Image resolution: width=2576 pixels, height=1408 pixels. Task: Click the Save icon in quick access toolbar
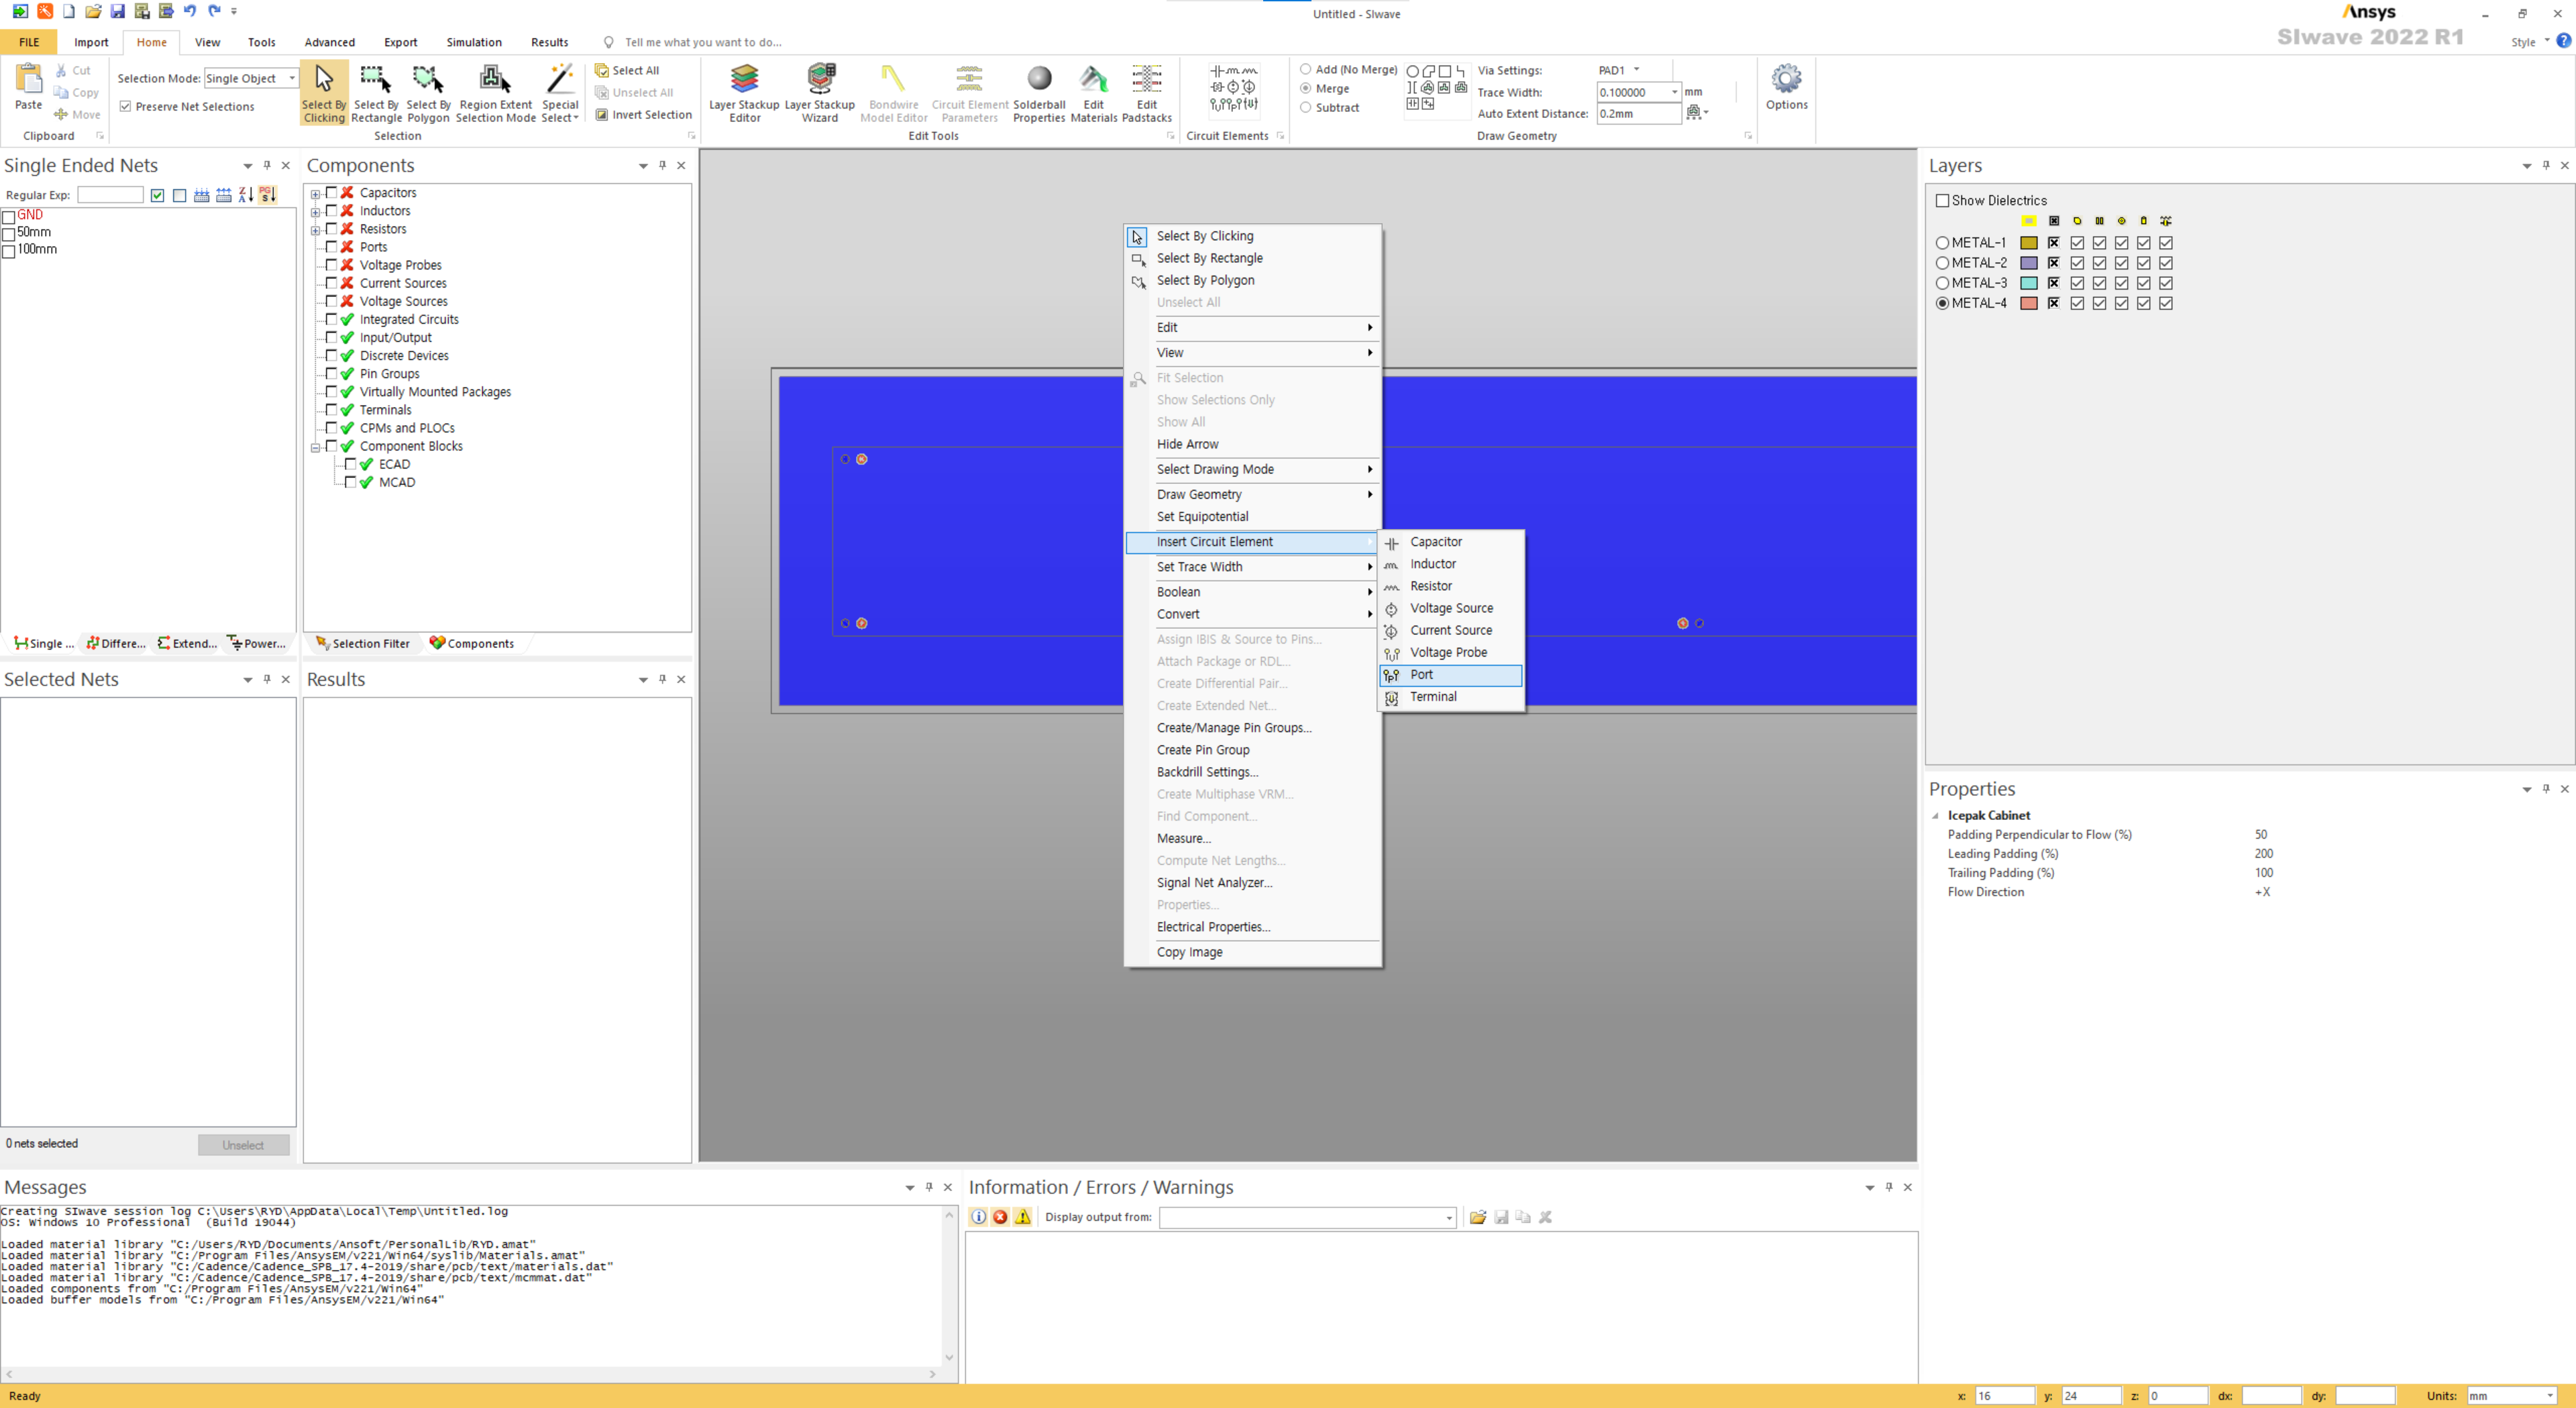pos(118,11)
